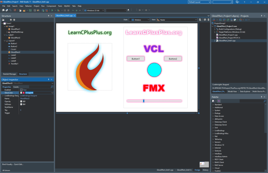The height and width of the screenshot is (173, 268).
Task: Expand the LiveBindings Designer property
Action: [3, 96]
